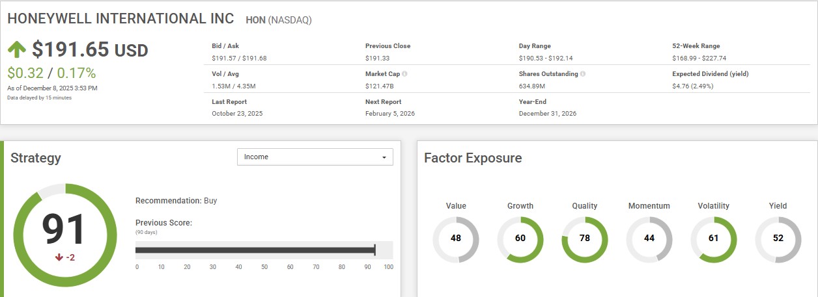Click the Market Cap info icon
818x297 pixels.
(404, 74)
